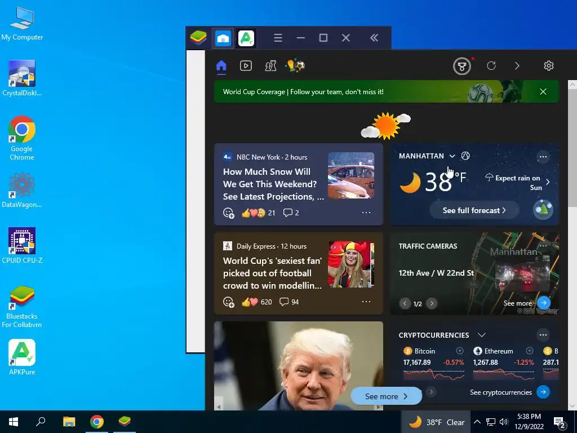577x433 pixels.
Task: Open comments on NBC New York story
Action: 291,213
